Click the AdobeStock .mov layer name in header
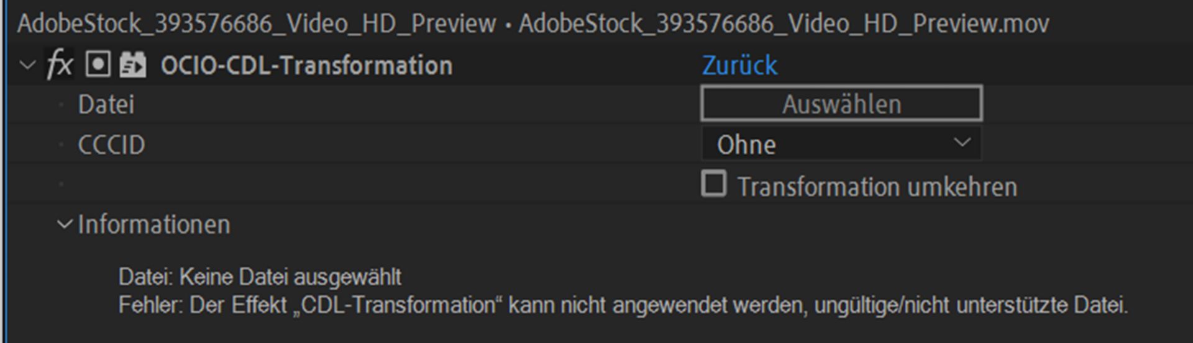Image resolution: width=1193 pixels, height=343 pixels. (784, 24)
